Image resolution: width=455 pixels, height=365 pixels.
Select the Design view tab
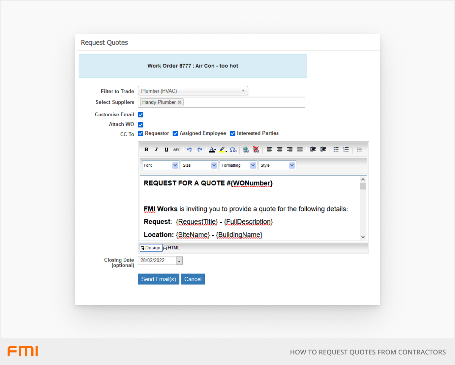pos(151,248)
